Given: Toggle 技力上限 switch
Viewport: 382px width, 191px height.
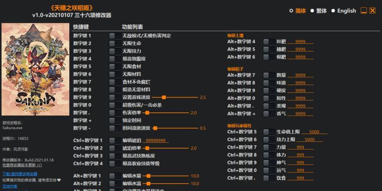Looking at the screenshot, I should pos(269,139).
